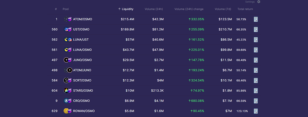Click the SCRT/OSMO token pair icon
308x117 pixels.
click(x=68, y=80)
